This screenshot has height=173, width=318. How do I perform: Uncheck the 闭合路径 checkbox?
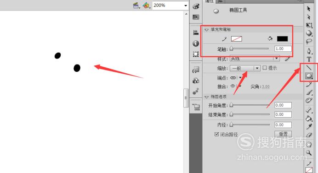(x=216, y=134)
